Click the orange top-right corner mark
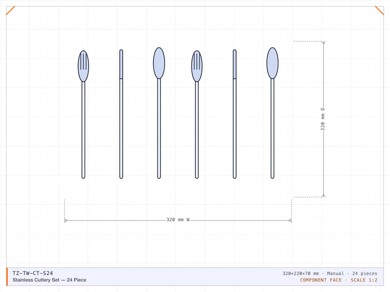390x292 pixels. click(x=379, y=11)
